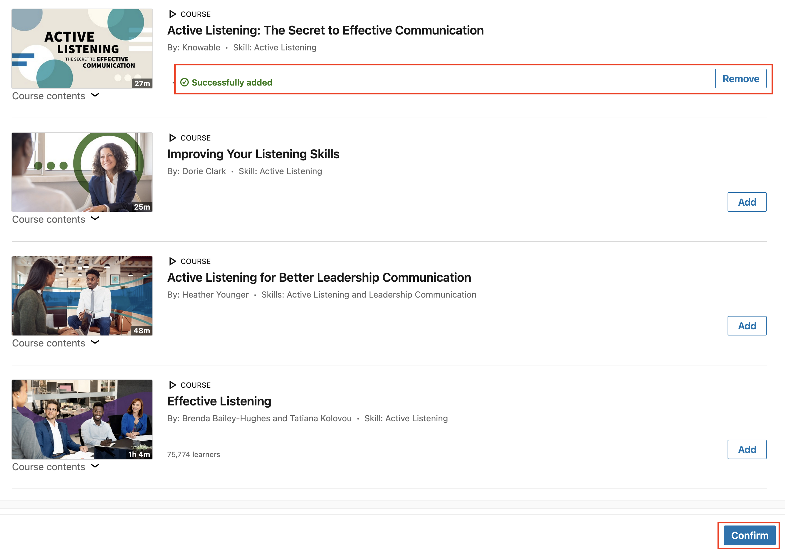Toggle course contents dropdown for Effective Listening
The width and height of the screenshot is (785, 553).
[56, 466]
